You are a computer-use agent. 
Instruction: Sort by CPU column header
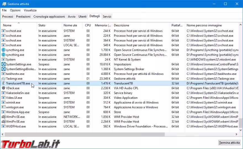click(x=88, y=25)
